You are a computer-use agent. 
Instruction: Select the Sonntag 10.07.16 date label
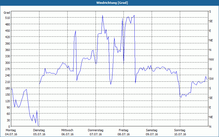click(180, 132)
